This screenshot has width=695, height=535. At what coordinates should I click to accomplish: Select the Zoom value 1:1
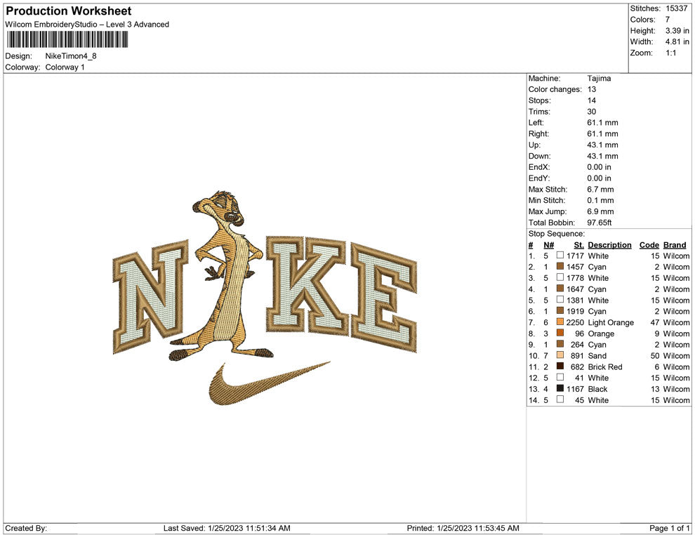click(671, 53)
